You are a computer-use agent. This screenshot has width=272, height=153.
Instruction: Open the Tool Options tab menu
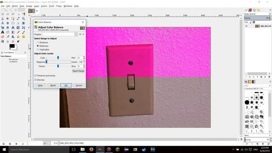tap(25, 52)
